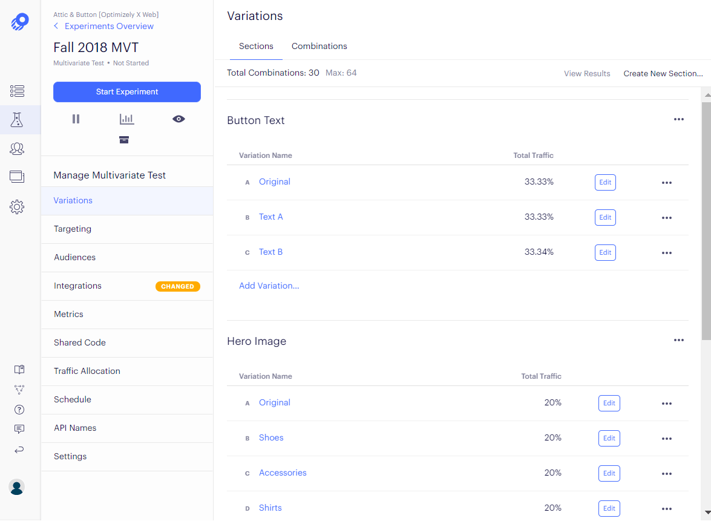Switch to the Combinations tab
Screen dimensions: 711x527
319,46
